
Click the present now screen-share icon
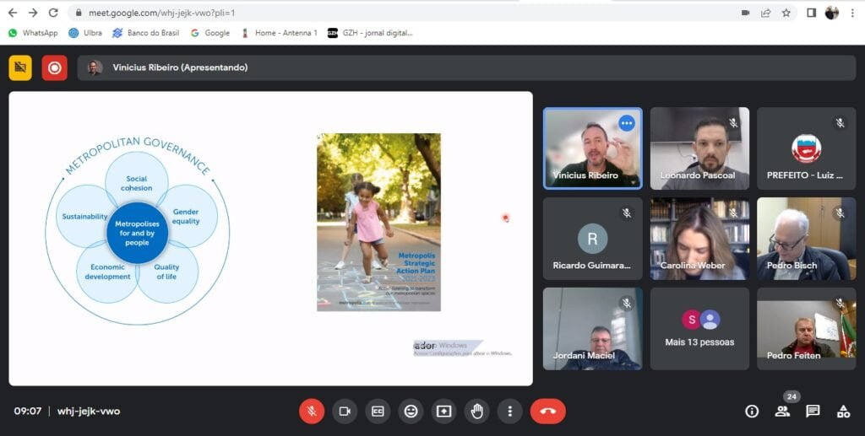(x=443, y=411)
